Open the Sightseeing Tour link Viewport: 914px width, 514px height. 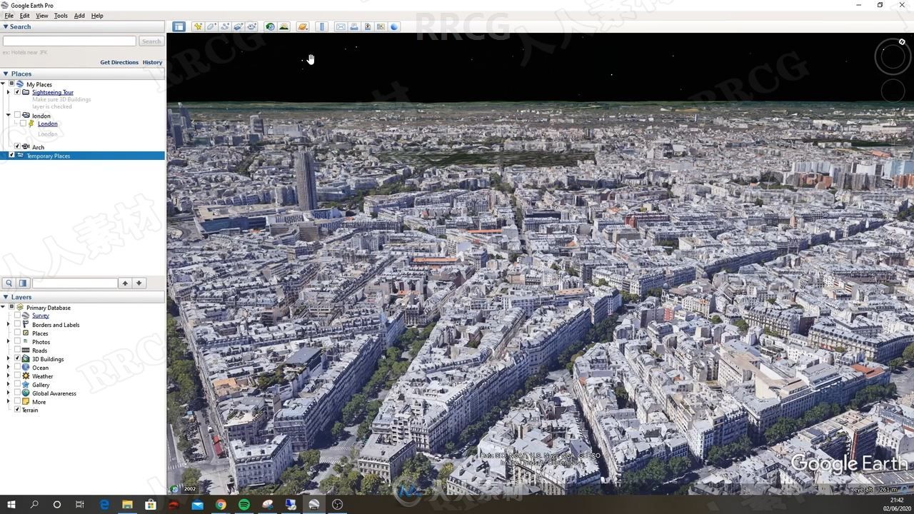(x=53, y=92)
